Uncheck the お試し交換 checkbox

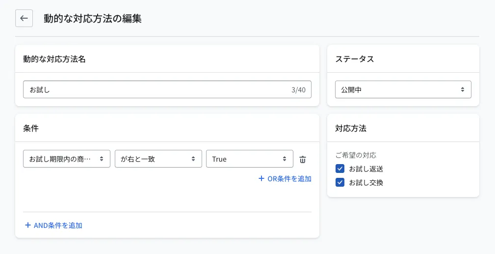(x=340, y=182)
